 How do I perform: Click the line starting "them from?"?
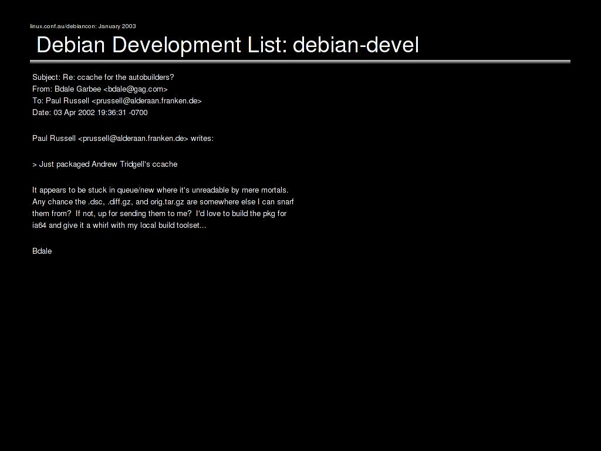(x=159, y=213)
